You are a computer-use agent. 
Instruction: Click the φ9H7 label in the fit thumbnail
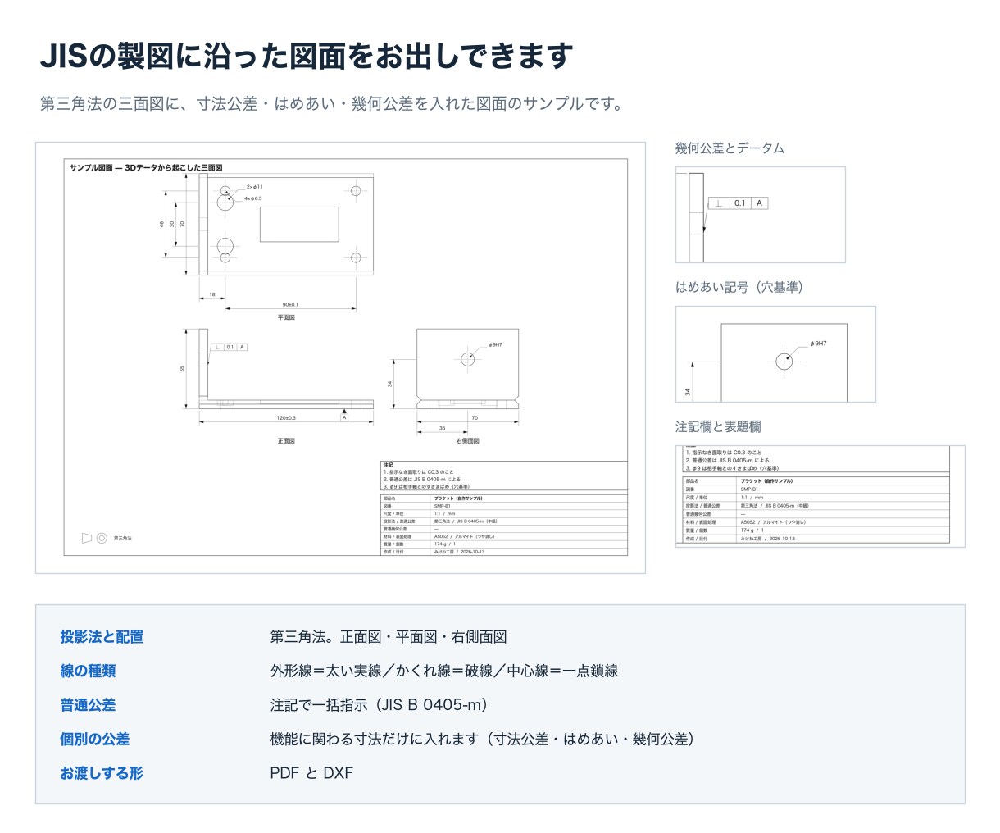pos(818,344)
